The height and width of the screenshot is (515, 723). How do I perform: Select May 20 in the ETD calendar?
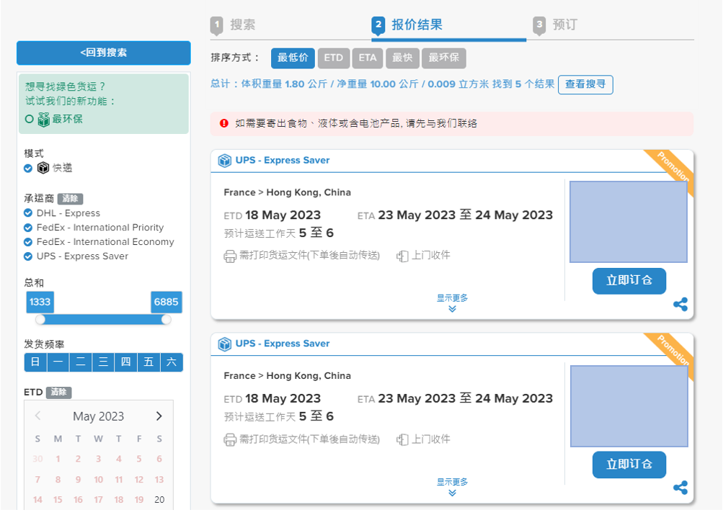pos(159,500)
